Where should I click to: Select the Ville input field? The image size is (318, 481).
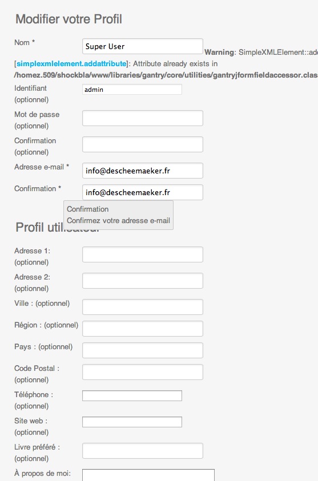tap(142, 307)
